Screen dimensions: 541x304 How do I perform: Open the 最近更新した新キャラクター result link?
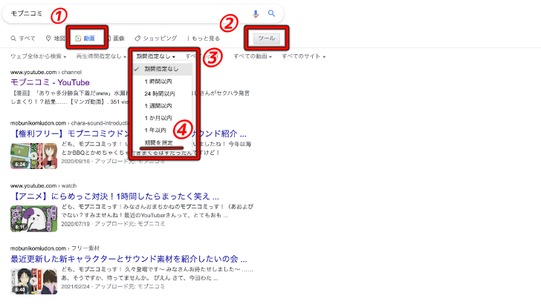coord(129,259)
